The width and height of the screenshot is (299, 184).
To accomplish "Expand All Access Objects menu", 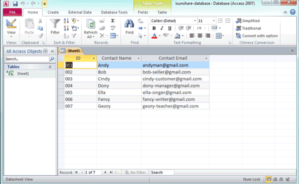I will (x=45, y=51).
